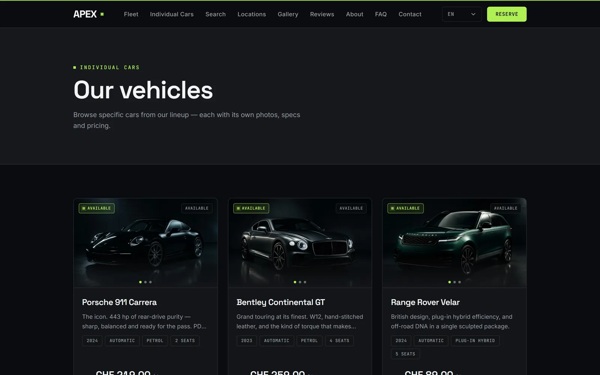
Task: Open the Range Rover Velar photo
Action: coord(454,243)
